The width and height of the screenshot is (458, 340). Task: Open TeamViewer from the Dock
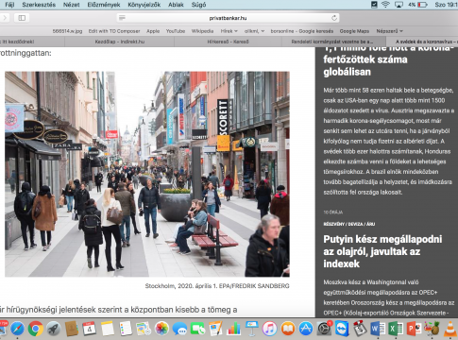(342, 329)
